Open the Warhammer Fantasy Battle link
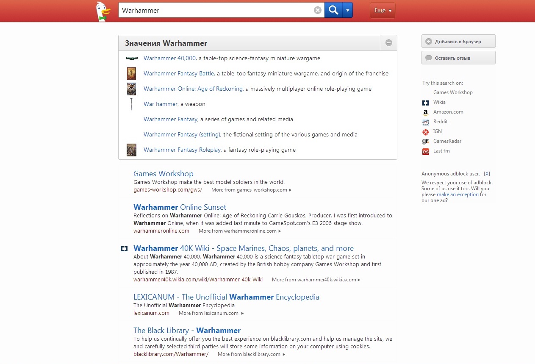The height and width of the screenshot is (364, 535). pyautogui.click(x=179, y=74)
